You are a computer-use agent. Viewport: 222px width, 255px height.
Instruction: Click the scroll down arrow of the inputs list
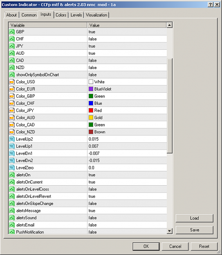click(x=170, y=231)
